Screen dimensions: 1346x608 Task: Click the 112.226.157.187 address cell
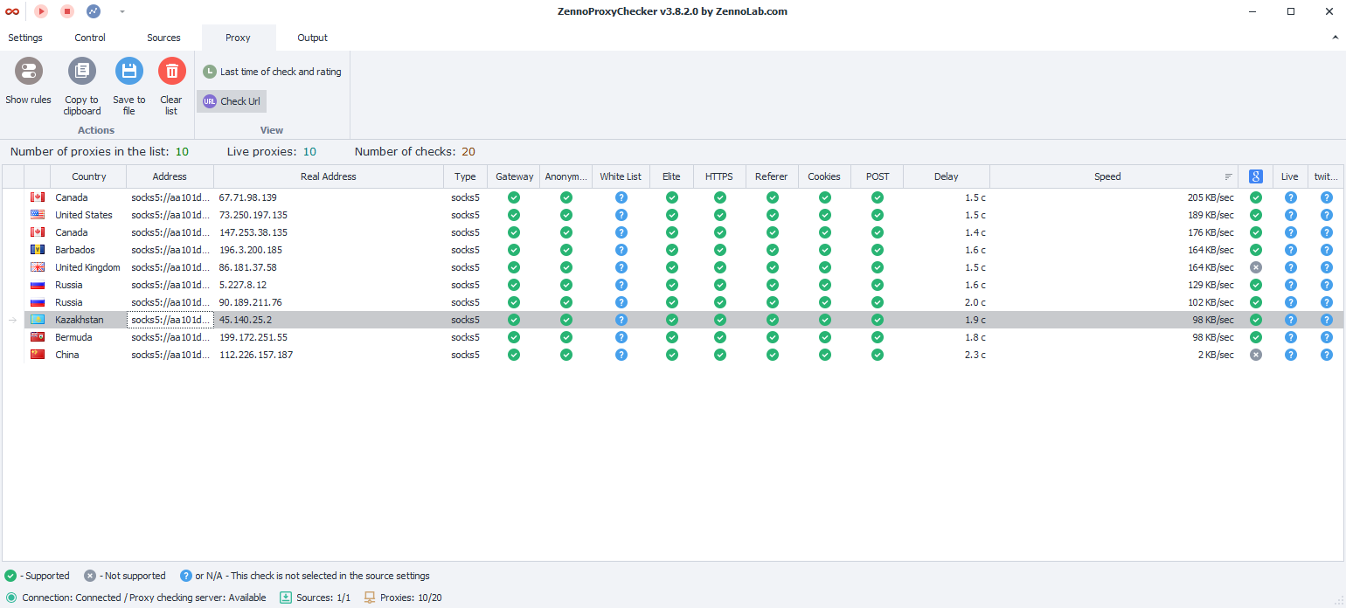(256, 355)
